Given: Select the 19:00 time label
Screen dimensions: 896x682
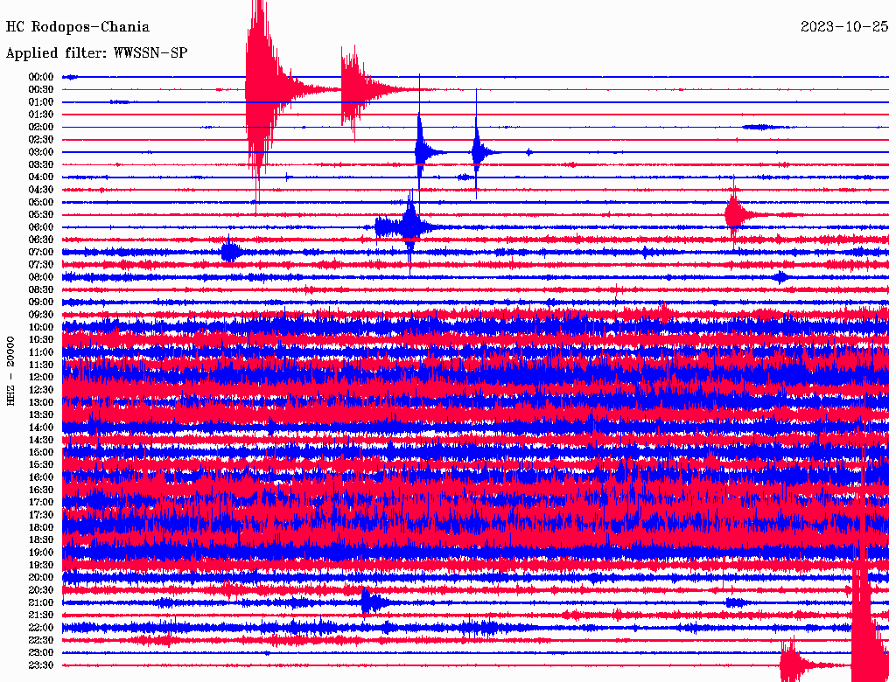Looking at the screenshot, I should click(41, 553).
